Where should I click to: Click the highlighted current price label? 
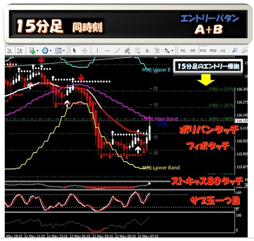tap(242, 121)
